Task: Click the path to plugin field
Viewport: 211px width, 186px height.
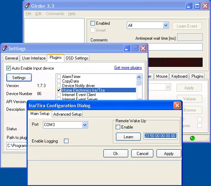Action: pos(16,146)
